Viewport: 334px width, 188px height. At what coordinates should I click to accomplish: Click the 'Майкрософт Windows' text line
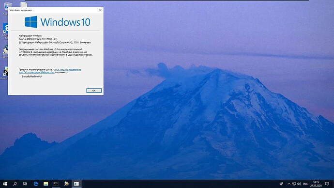pos(30,35)
